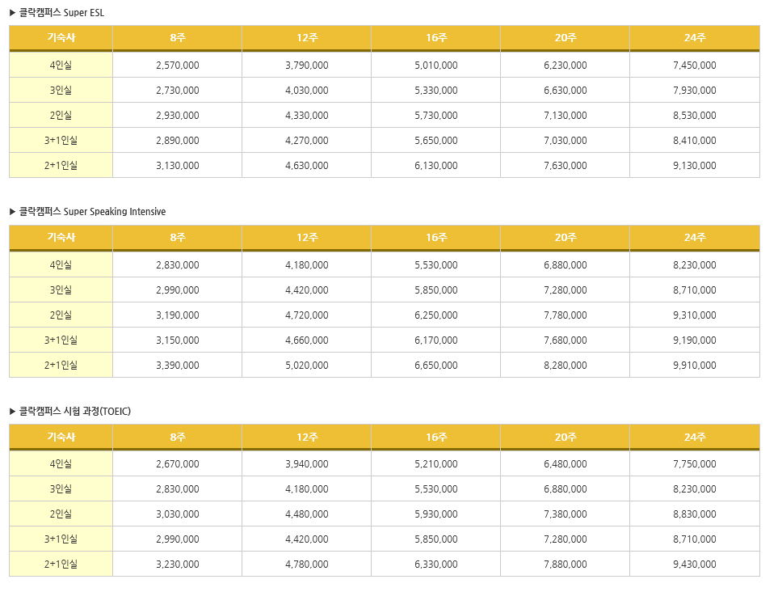Click the 8주 header in Super ESL table
Screen dimensions: 778x592
point(177,38)
